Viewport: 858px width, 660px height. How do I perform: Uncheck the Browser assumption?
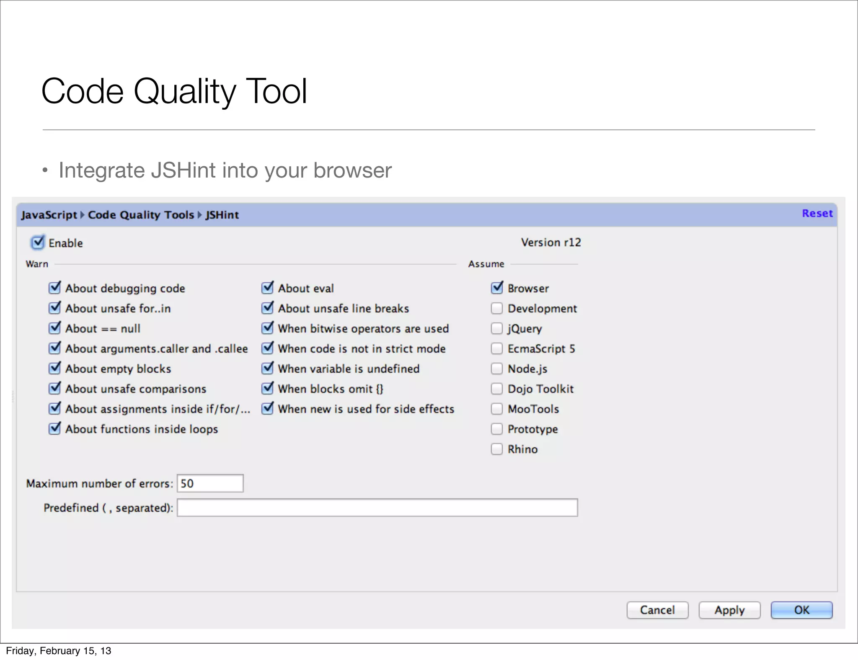coord(497,288)
